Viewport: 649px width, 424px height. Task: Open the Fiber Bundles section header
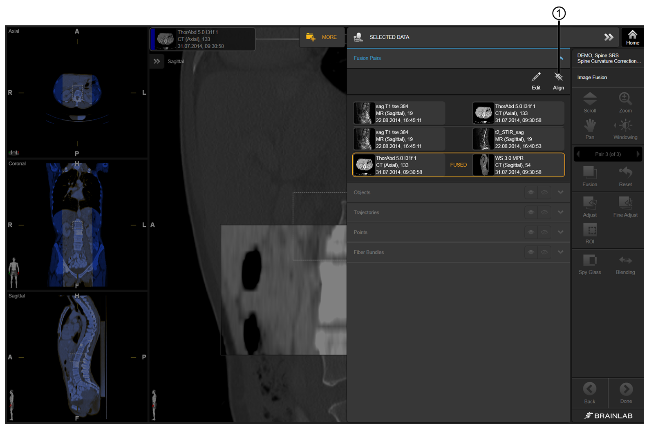458,252
